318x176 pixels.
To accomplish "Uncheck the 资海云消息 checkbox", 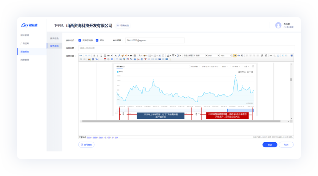I will click(x=79, y=40).
